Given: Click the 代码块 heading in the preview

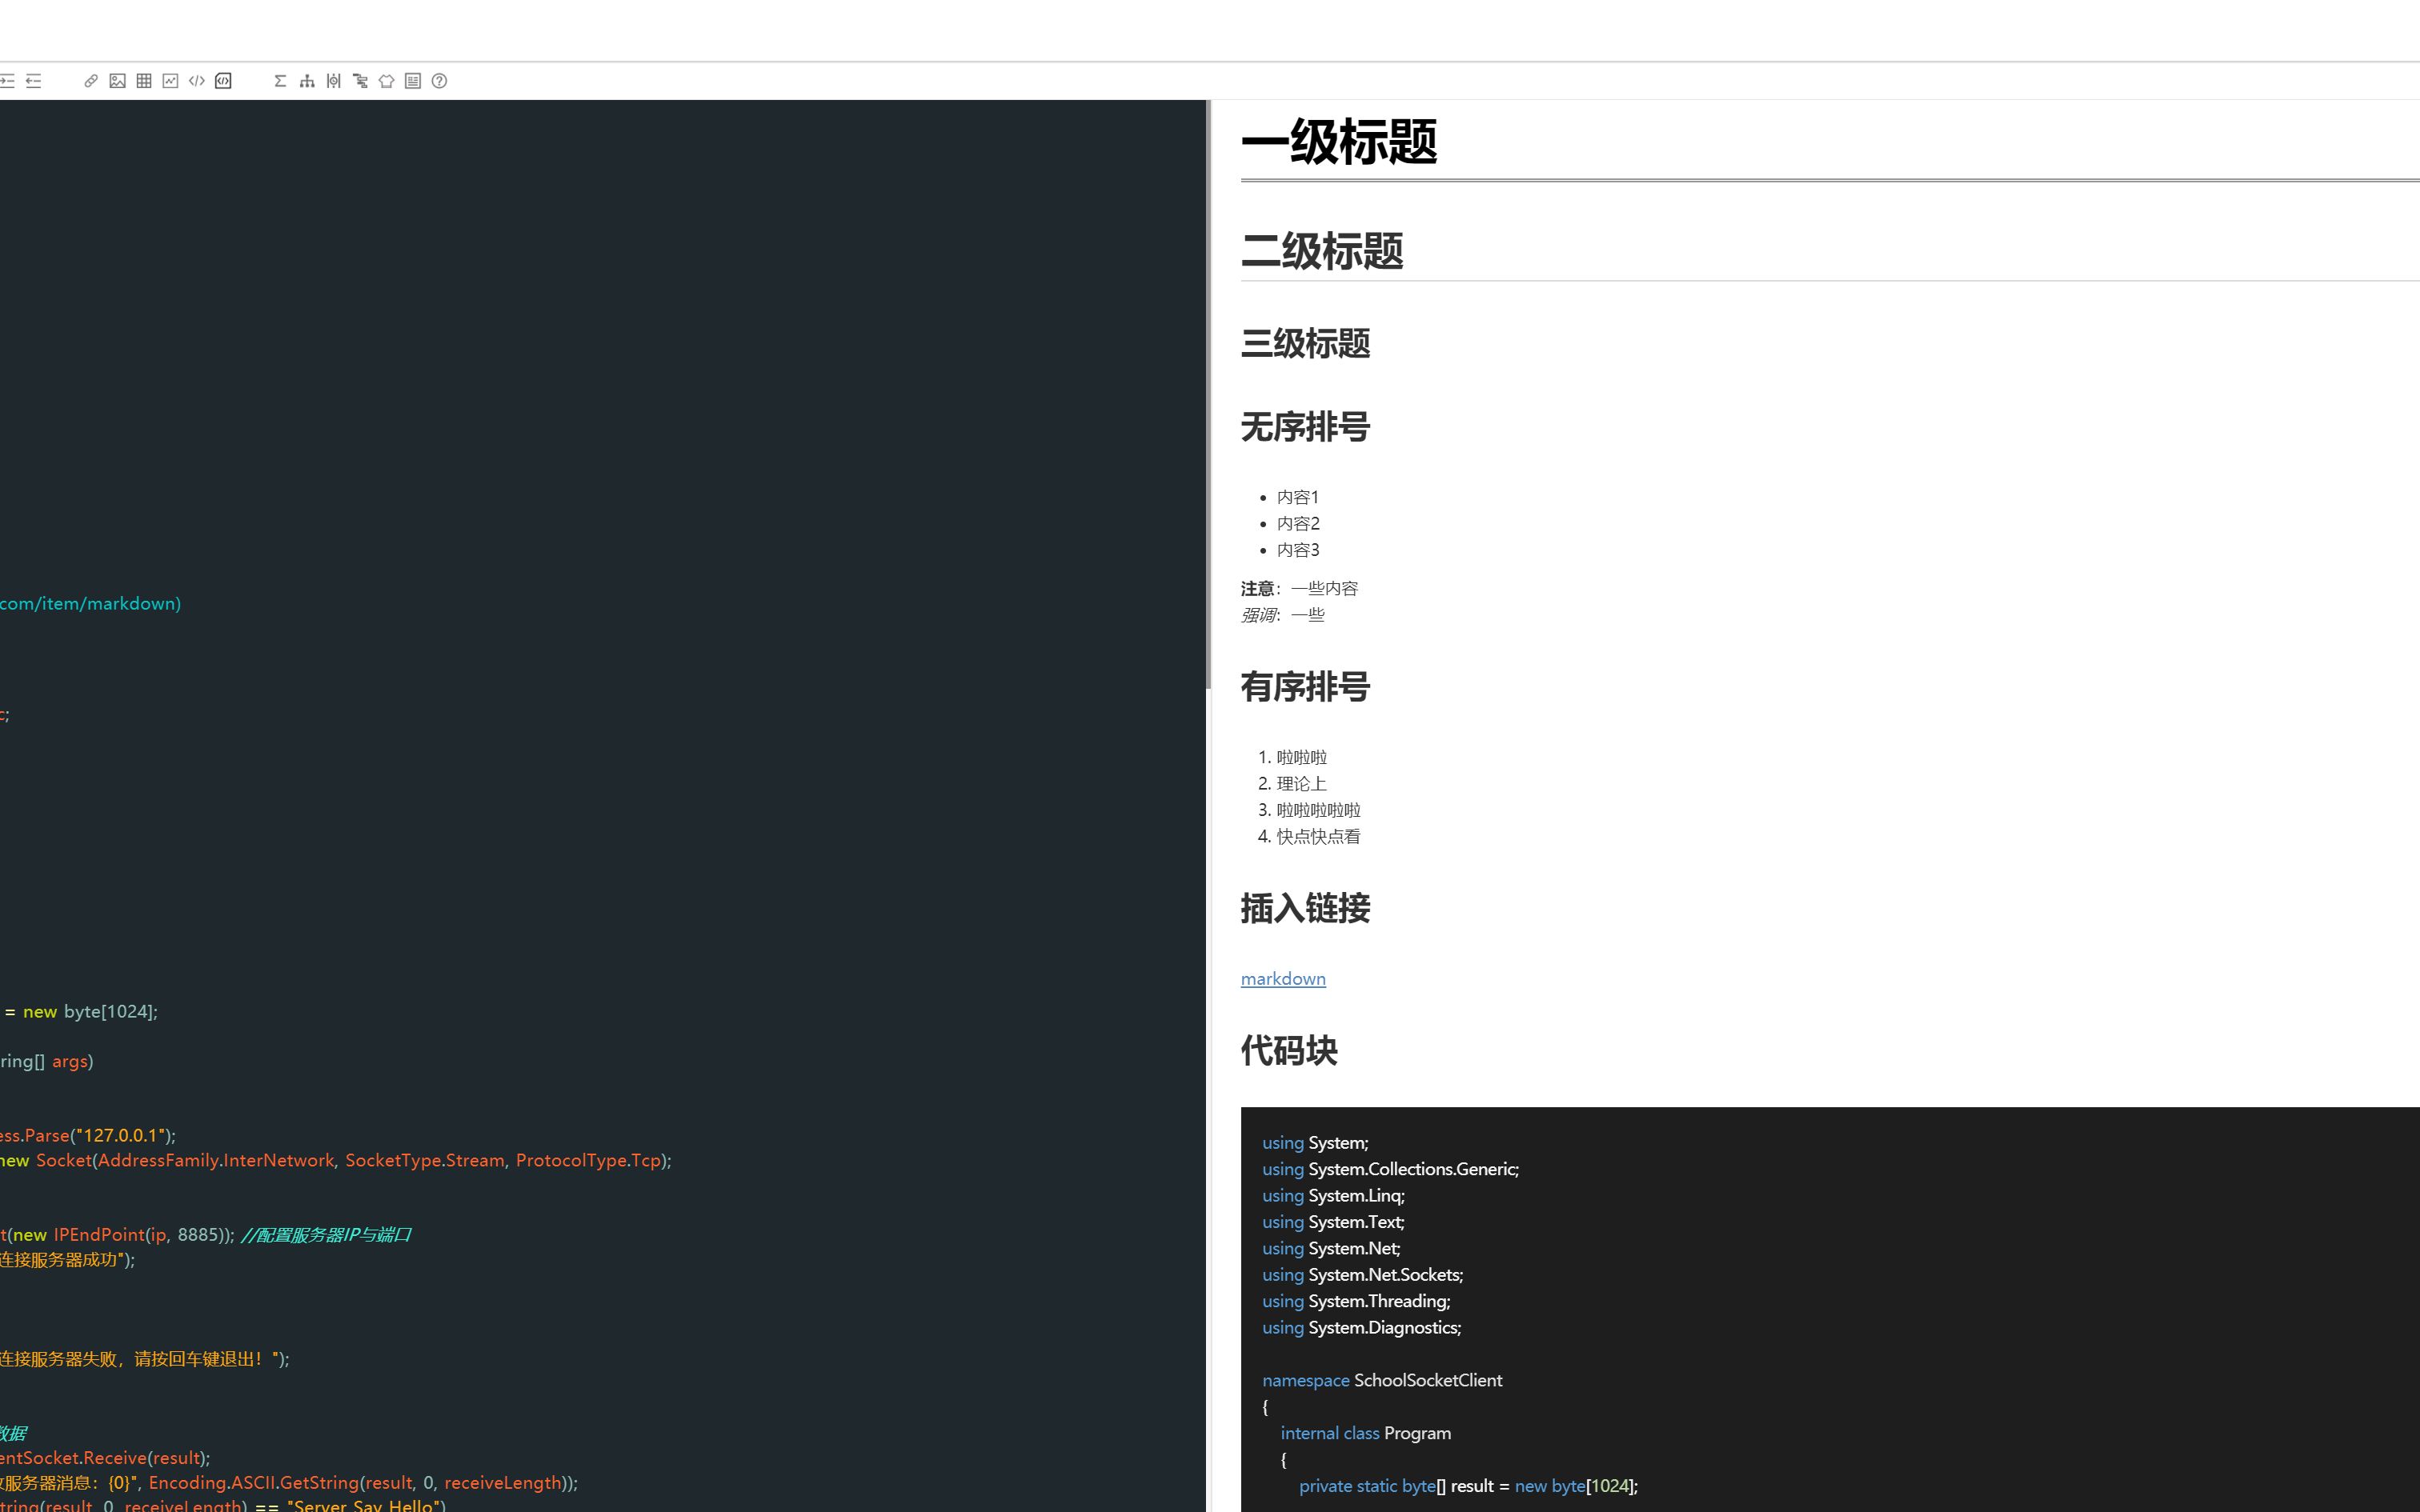Looking at the screenshot, I should [x=1289, y=1051].
